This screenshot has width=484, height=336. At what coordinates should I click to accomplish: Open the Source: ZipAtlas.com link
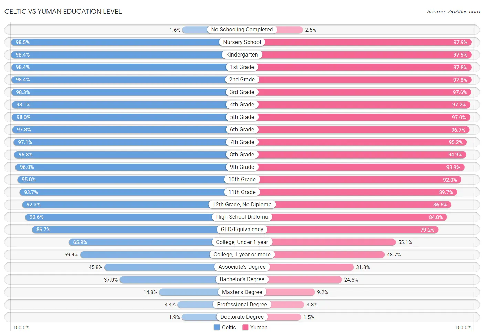(453, 12)
